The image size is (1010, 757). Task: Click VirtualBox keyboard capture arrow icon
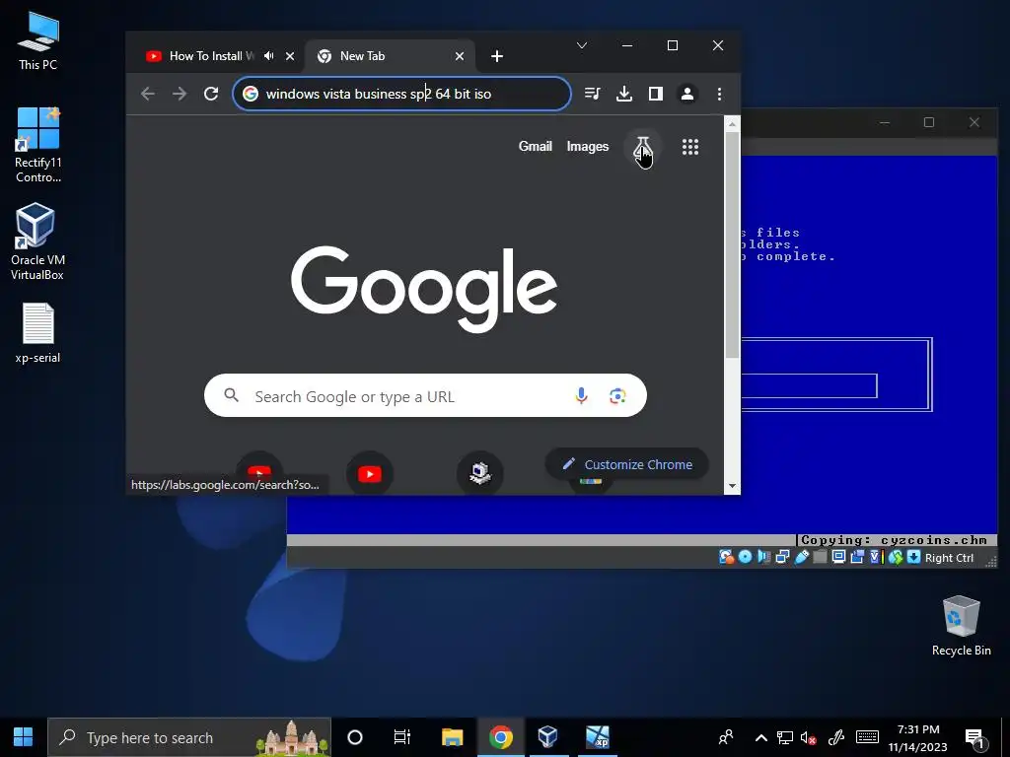pos(913,558)
